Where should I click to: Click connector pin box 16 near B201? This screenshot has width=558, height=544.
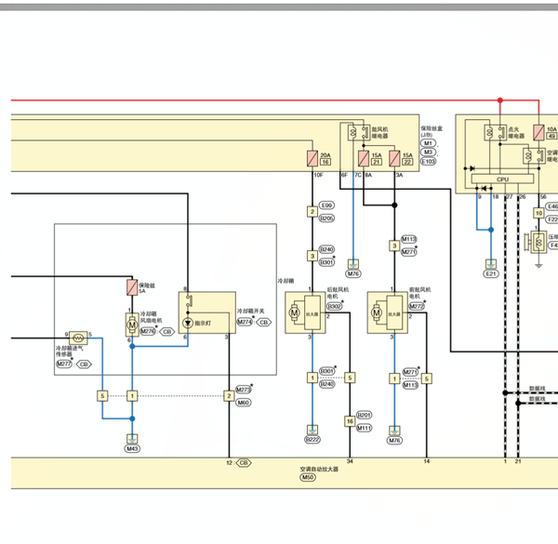[x=350, y=421]
